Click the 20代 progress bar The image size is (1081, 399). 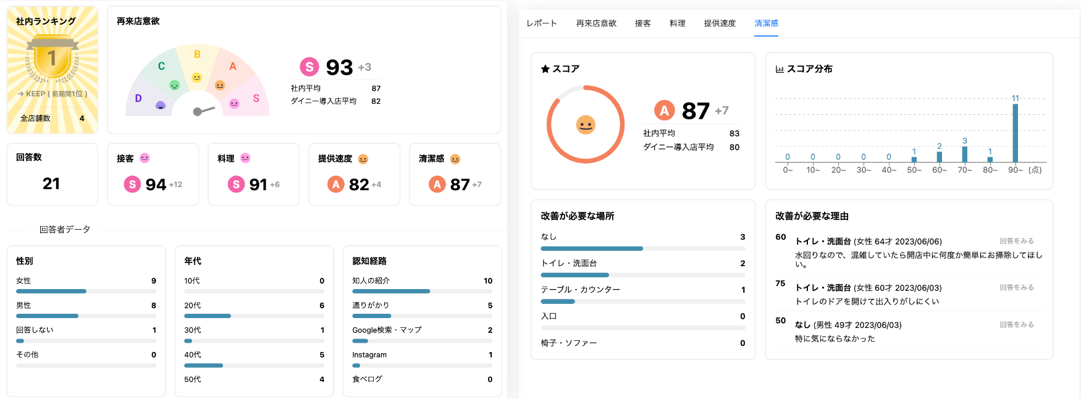[x=254, y=316]
